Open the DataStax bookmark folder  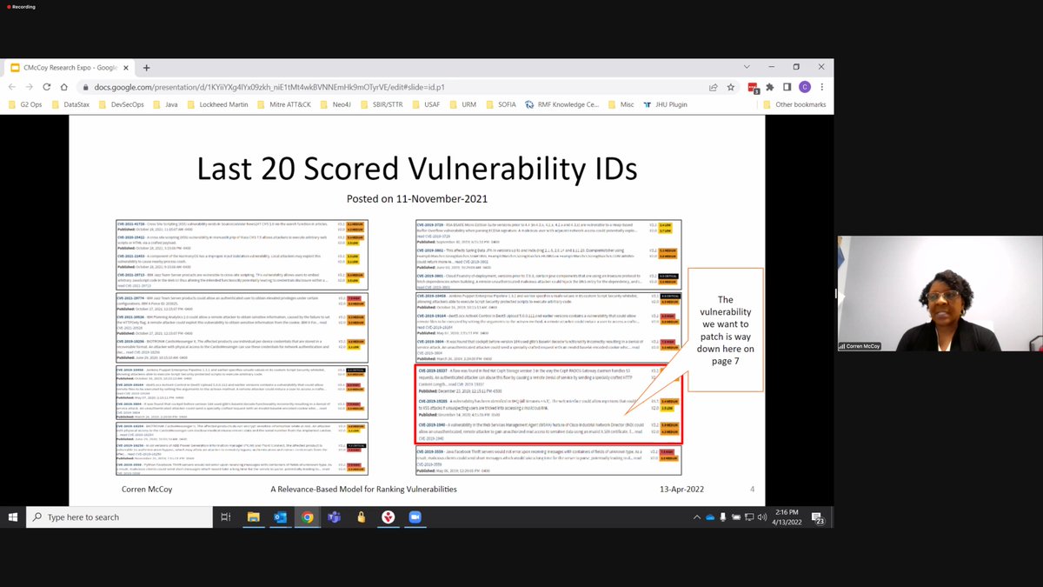pos(70,104)
